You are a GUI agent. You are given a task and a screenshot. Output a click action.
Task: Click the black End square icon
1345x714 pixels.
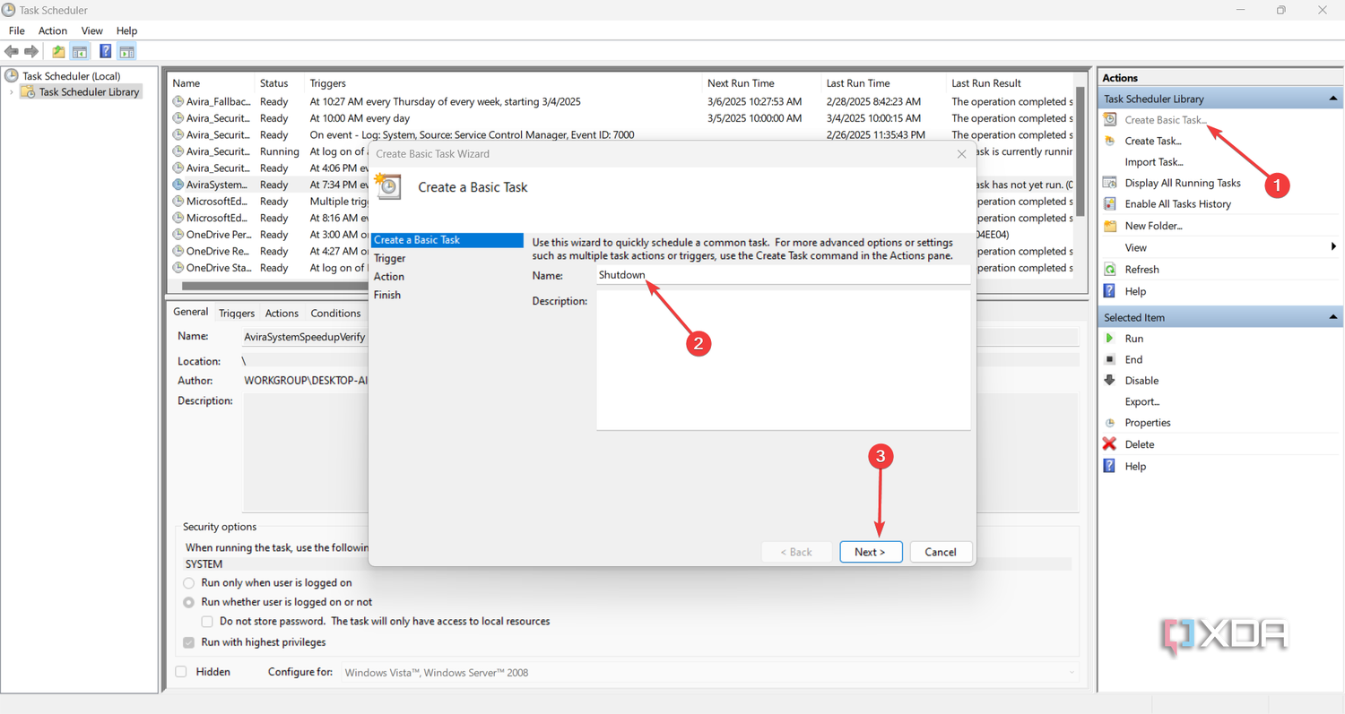tap(1110, 359)
